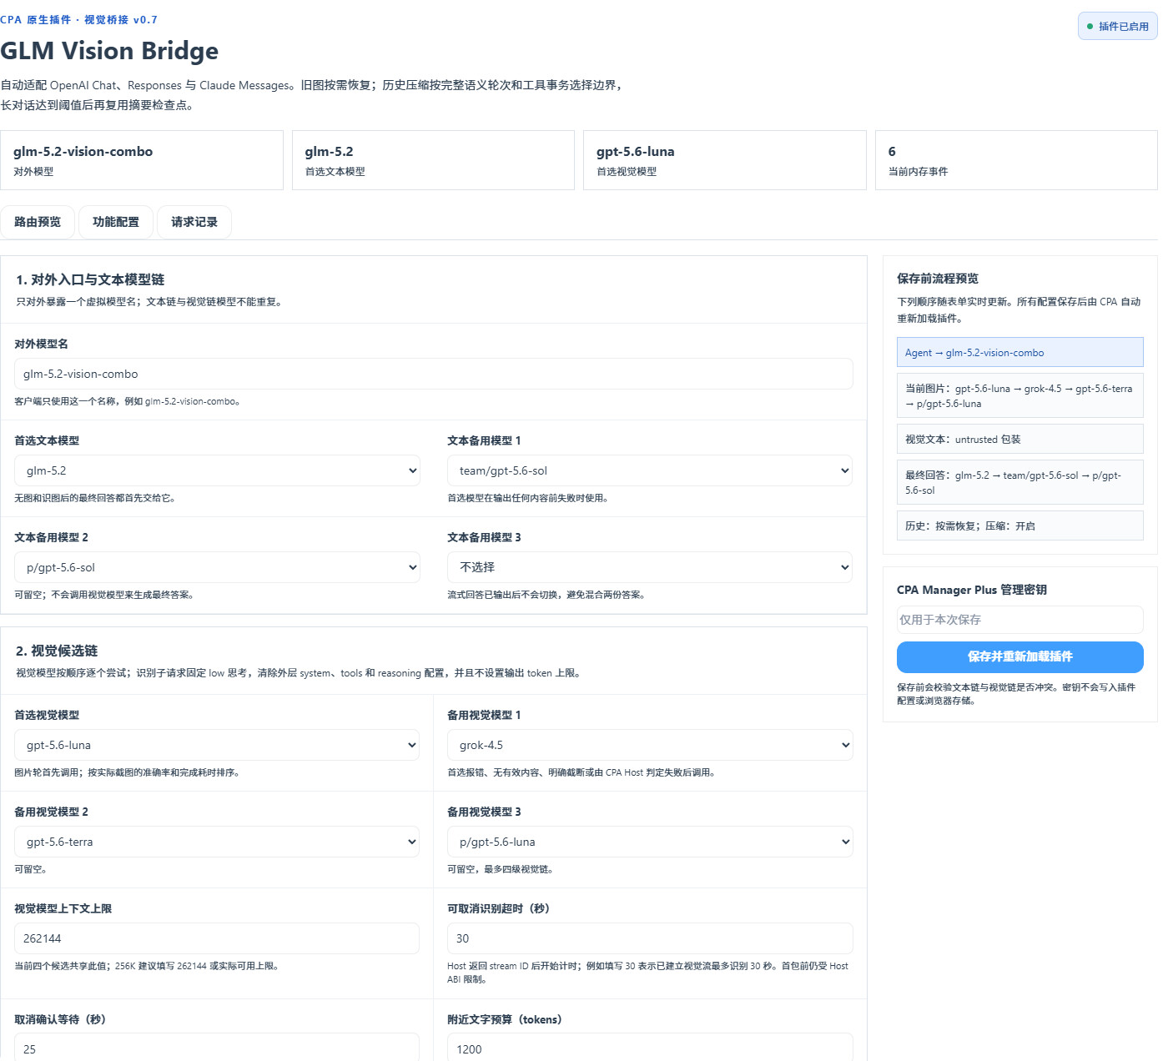Viewport: 1168px width, 1061px height.
Task: Click the "历史：按需恢复；压缩：开启" preview row
Action: [x=1019, y=525]
